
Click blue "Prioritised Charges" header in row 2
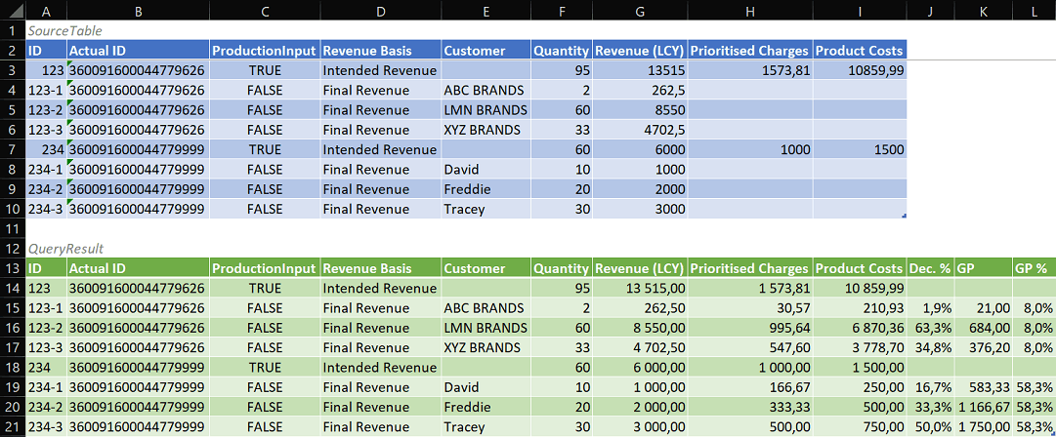pos(750,51)
